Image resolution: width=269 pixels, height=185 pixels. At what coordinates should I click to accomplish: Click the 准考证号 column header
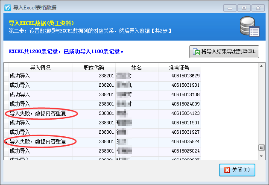coord(179,68)
